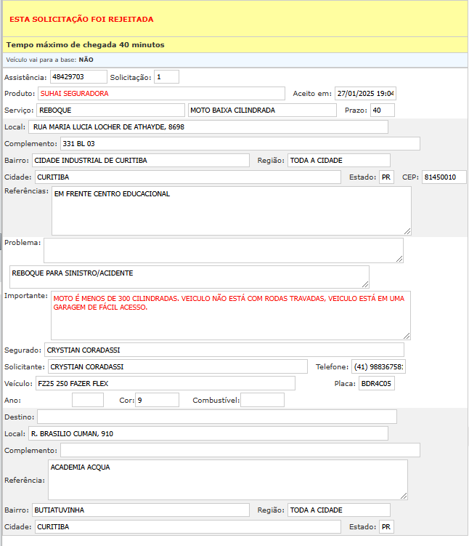Click the empty Combustível field
This screenshot has width=469, height=546.
(262, 400)
